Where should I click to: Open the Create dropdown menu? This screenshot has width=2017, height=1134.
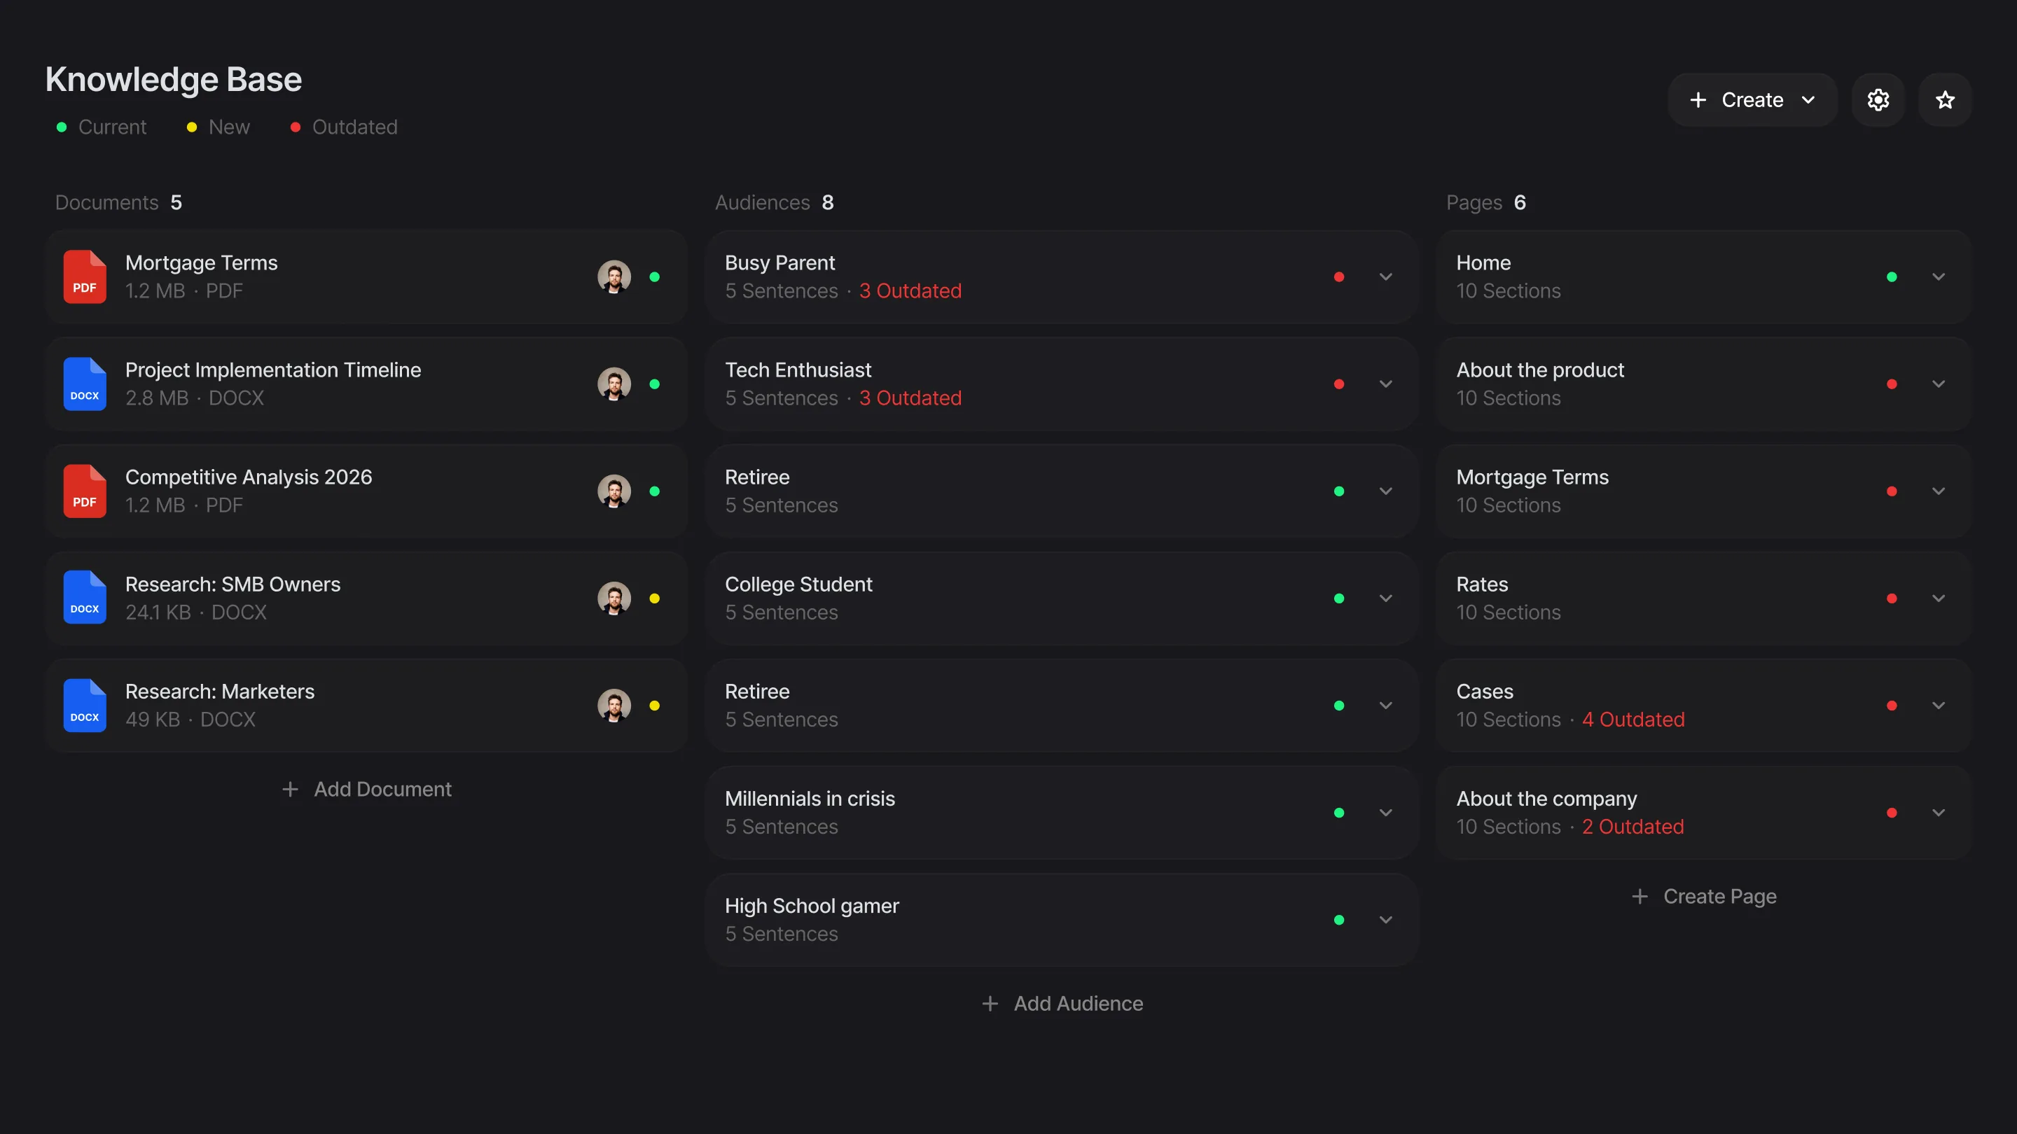(1752, 99)
